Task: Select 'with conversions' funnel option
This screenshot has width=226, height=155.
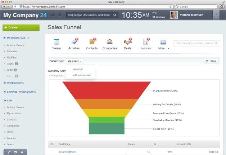Action: [82, 75]
